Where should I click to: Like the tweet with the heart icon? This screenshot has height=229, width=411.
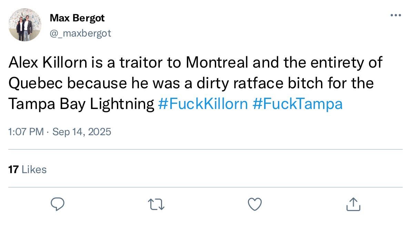point(255,204)
